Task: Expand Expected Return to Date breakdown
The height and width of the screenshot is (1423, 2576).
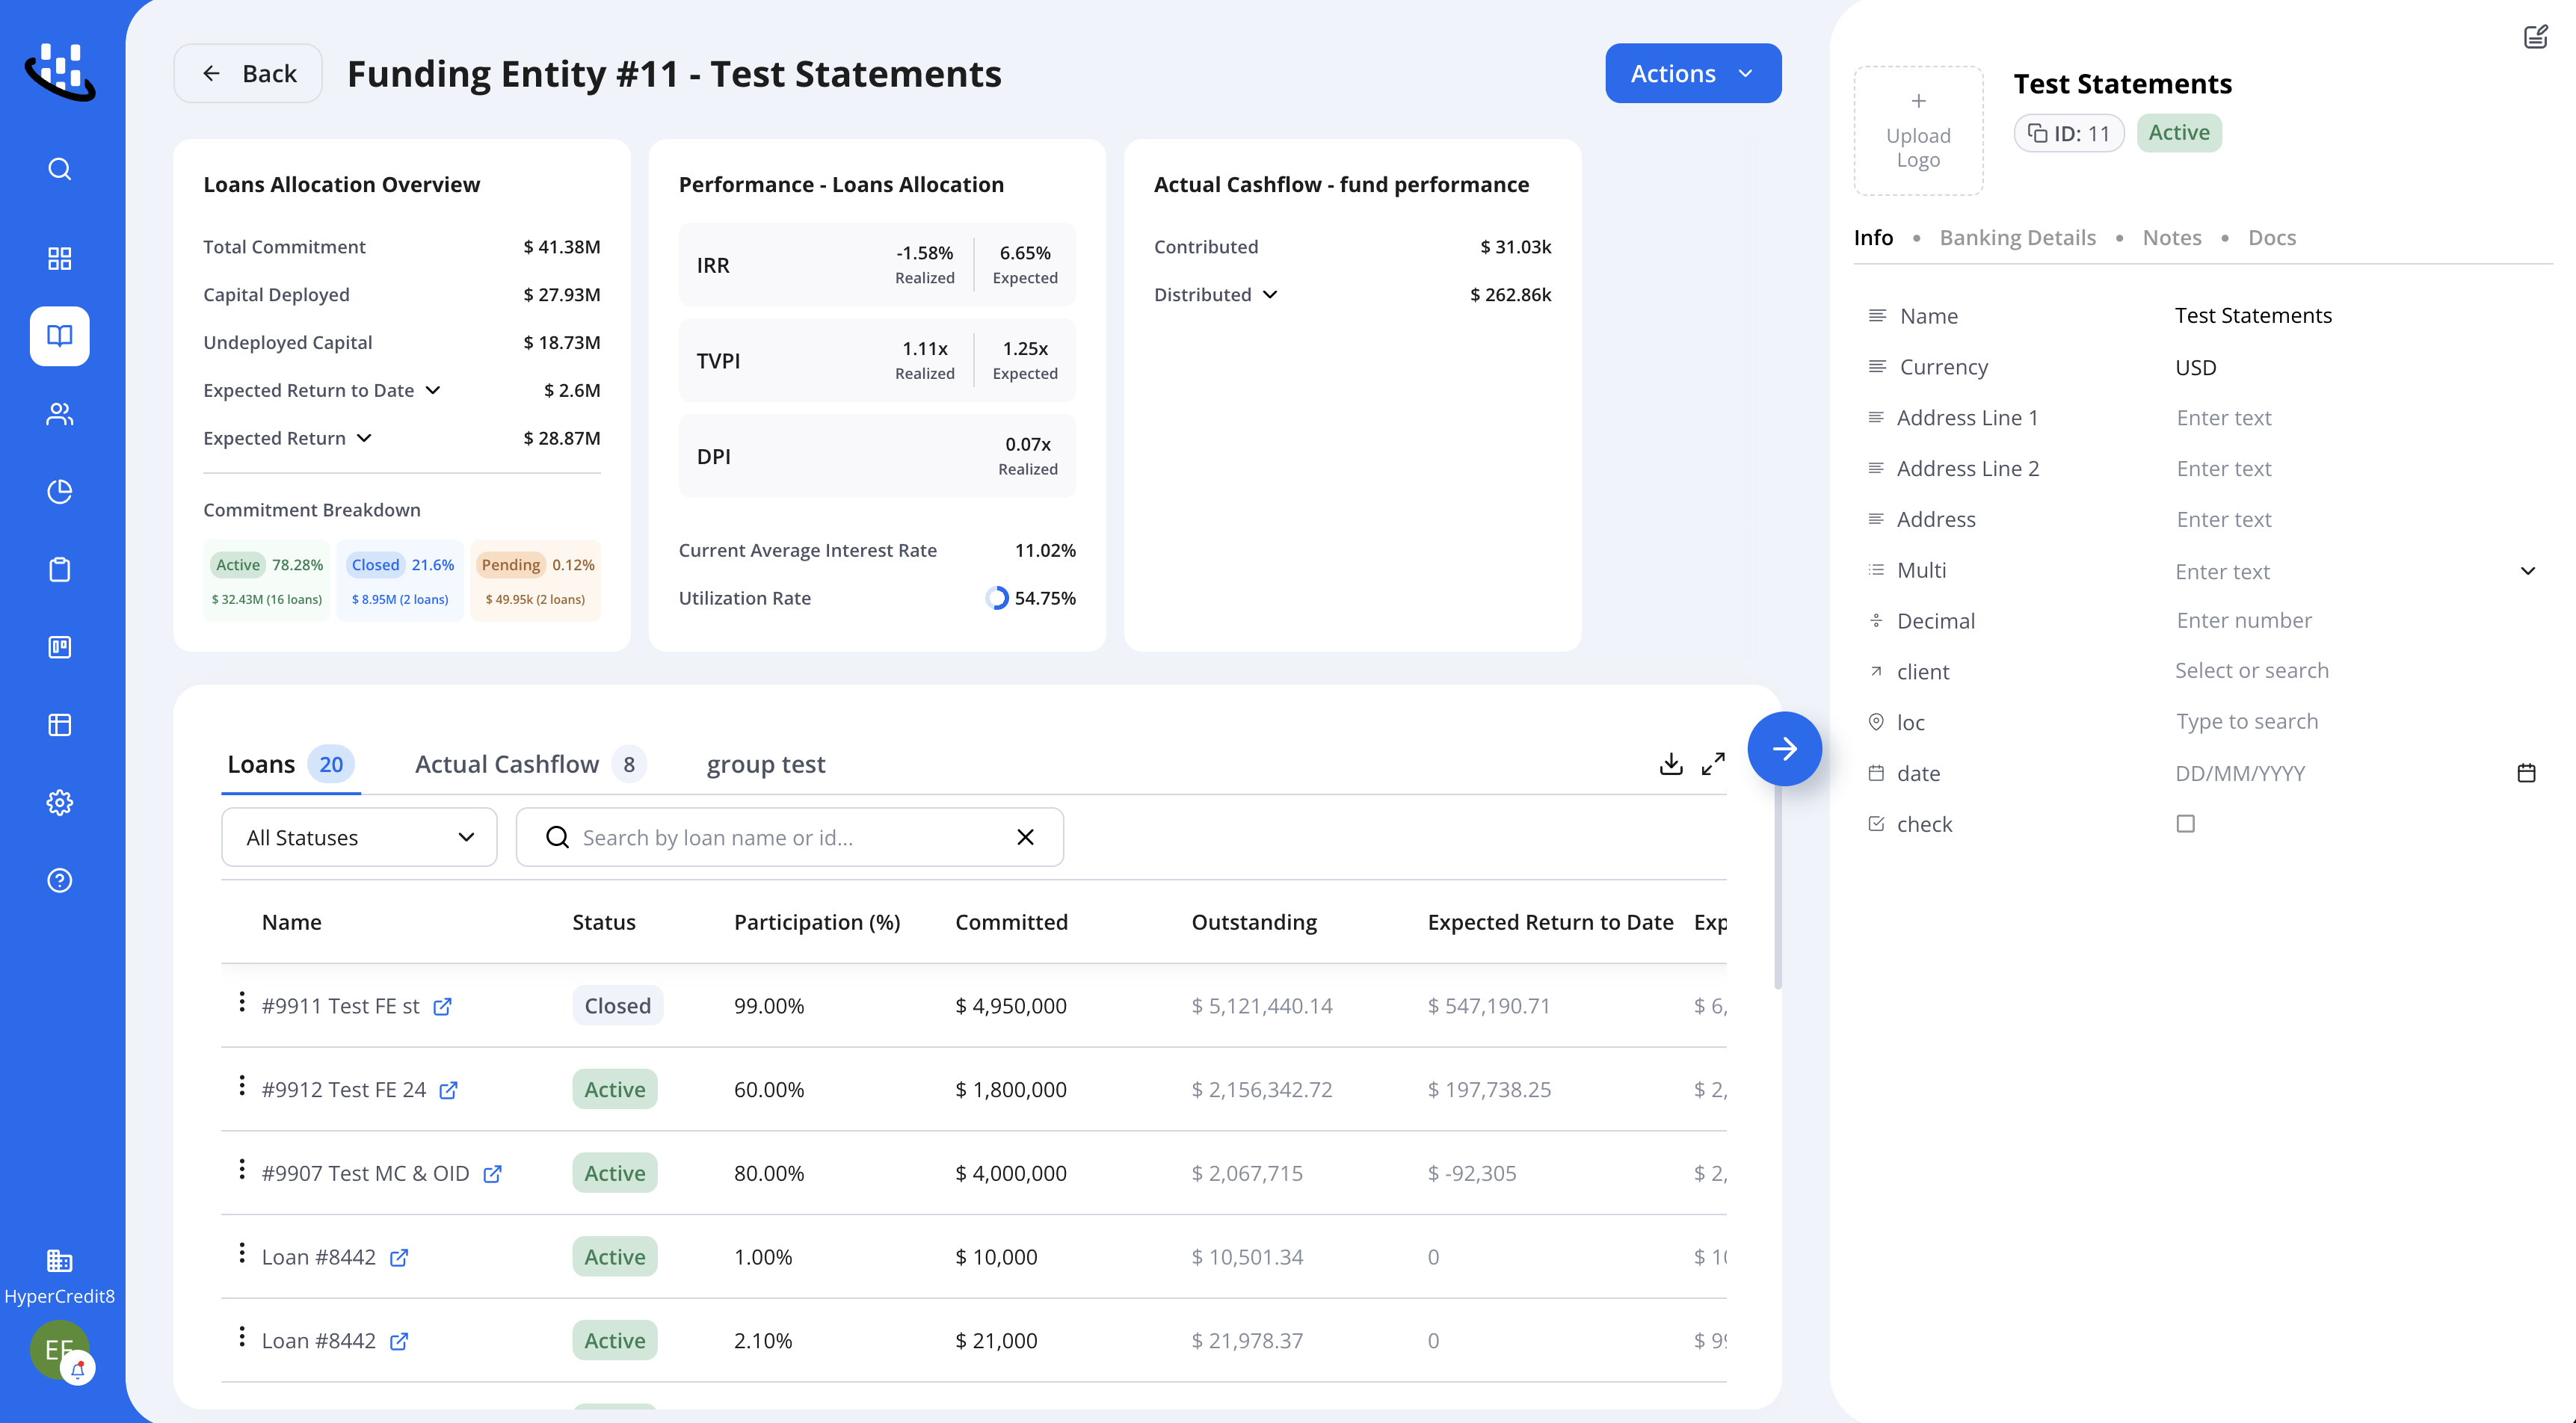Action: [x=433, y=390]
